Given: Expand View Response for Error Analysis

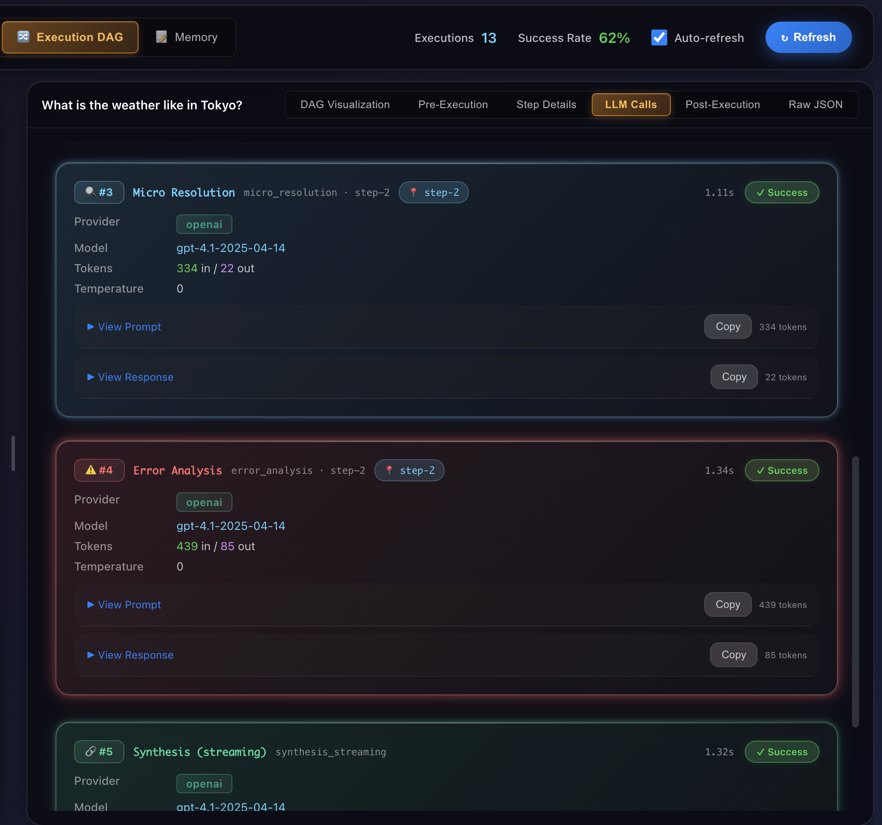Looking at the screenshot, I should [x=131, y=655].
